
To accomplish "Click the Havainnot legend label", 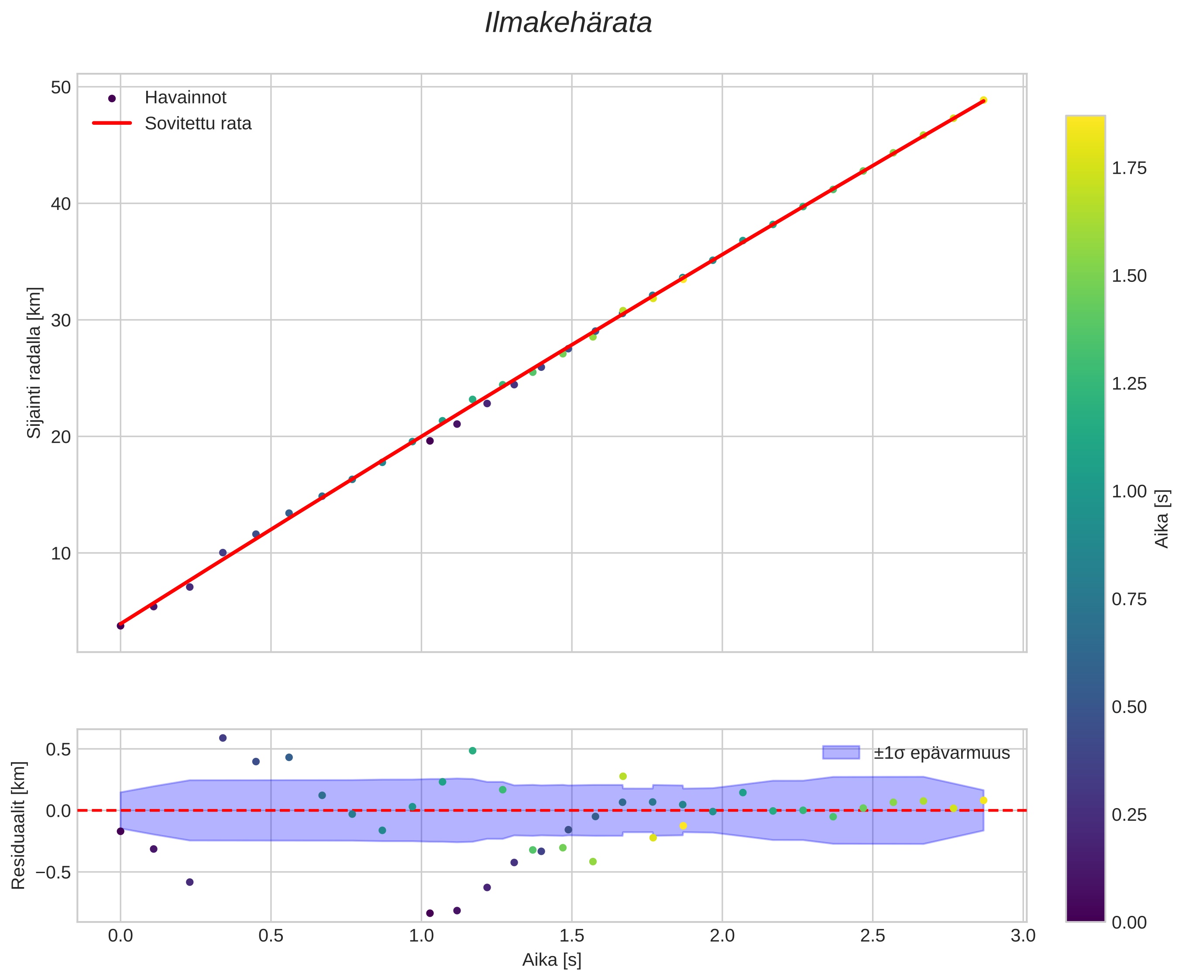I will point(185,98).
